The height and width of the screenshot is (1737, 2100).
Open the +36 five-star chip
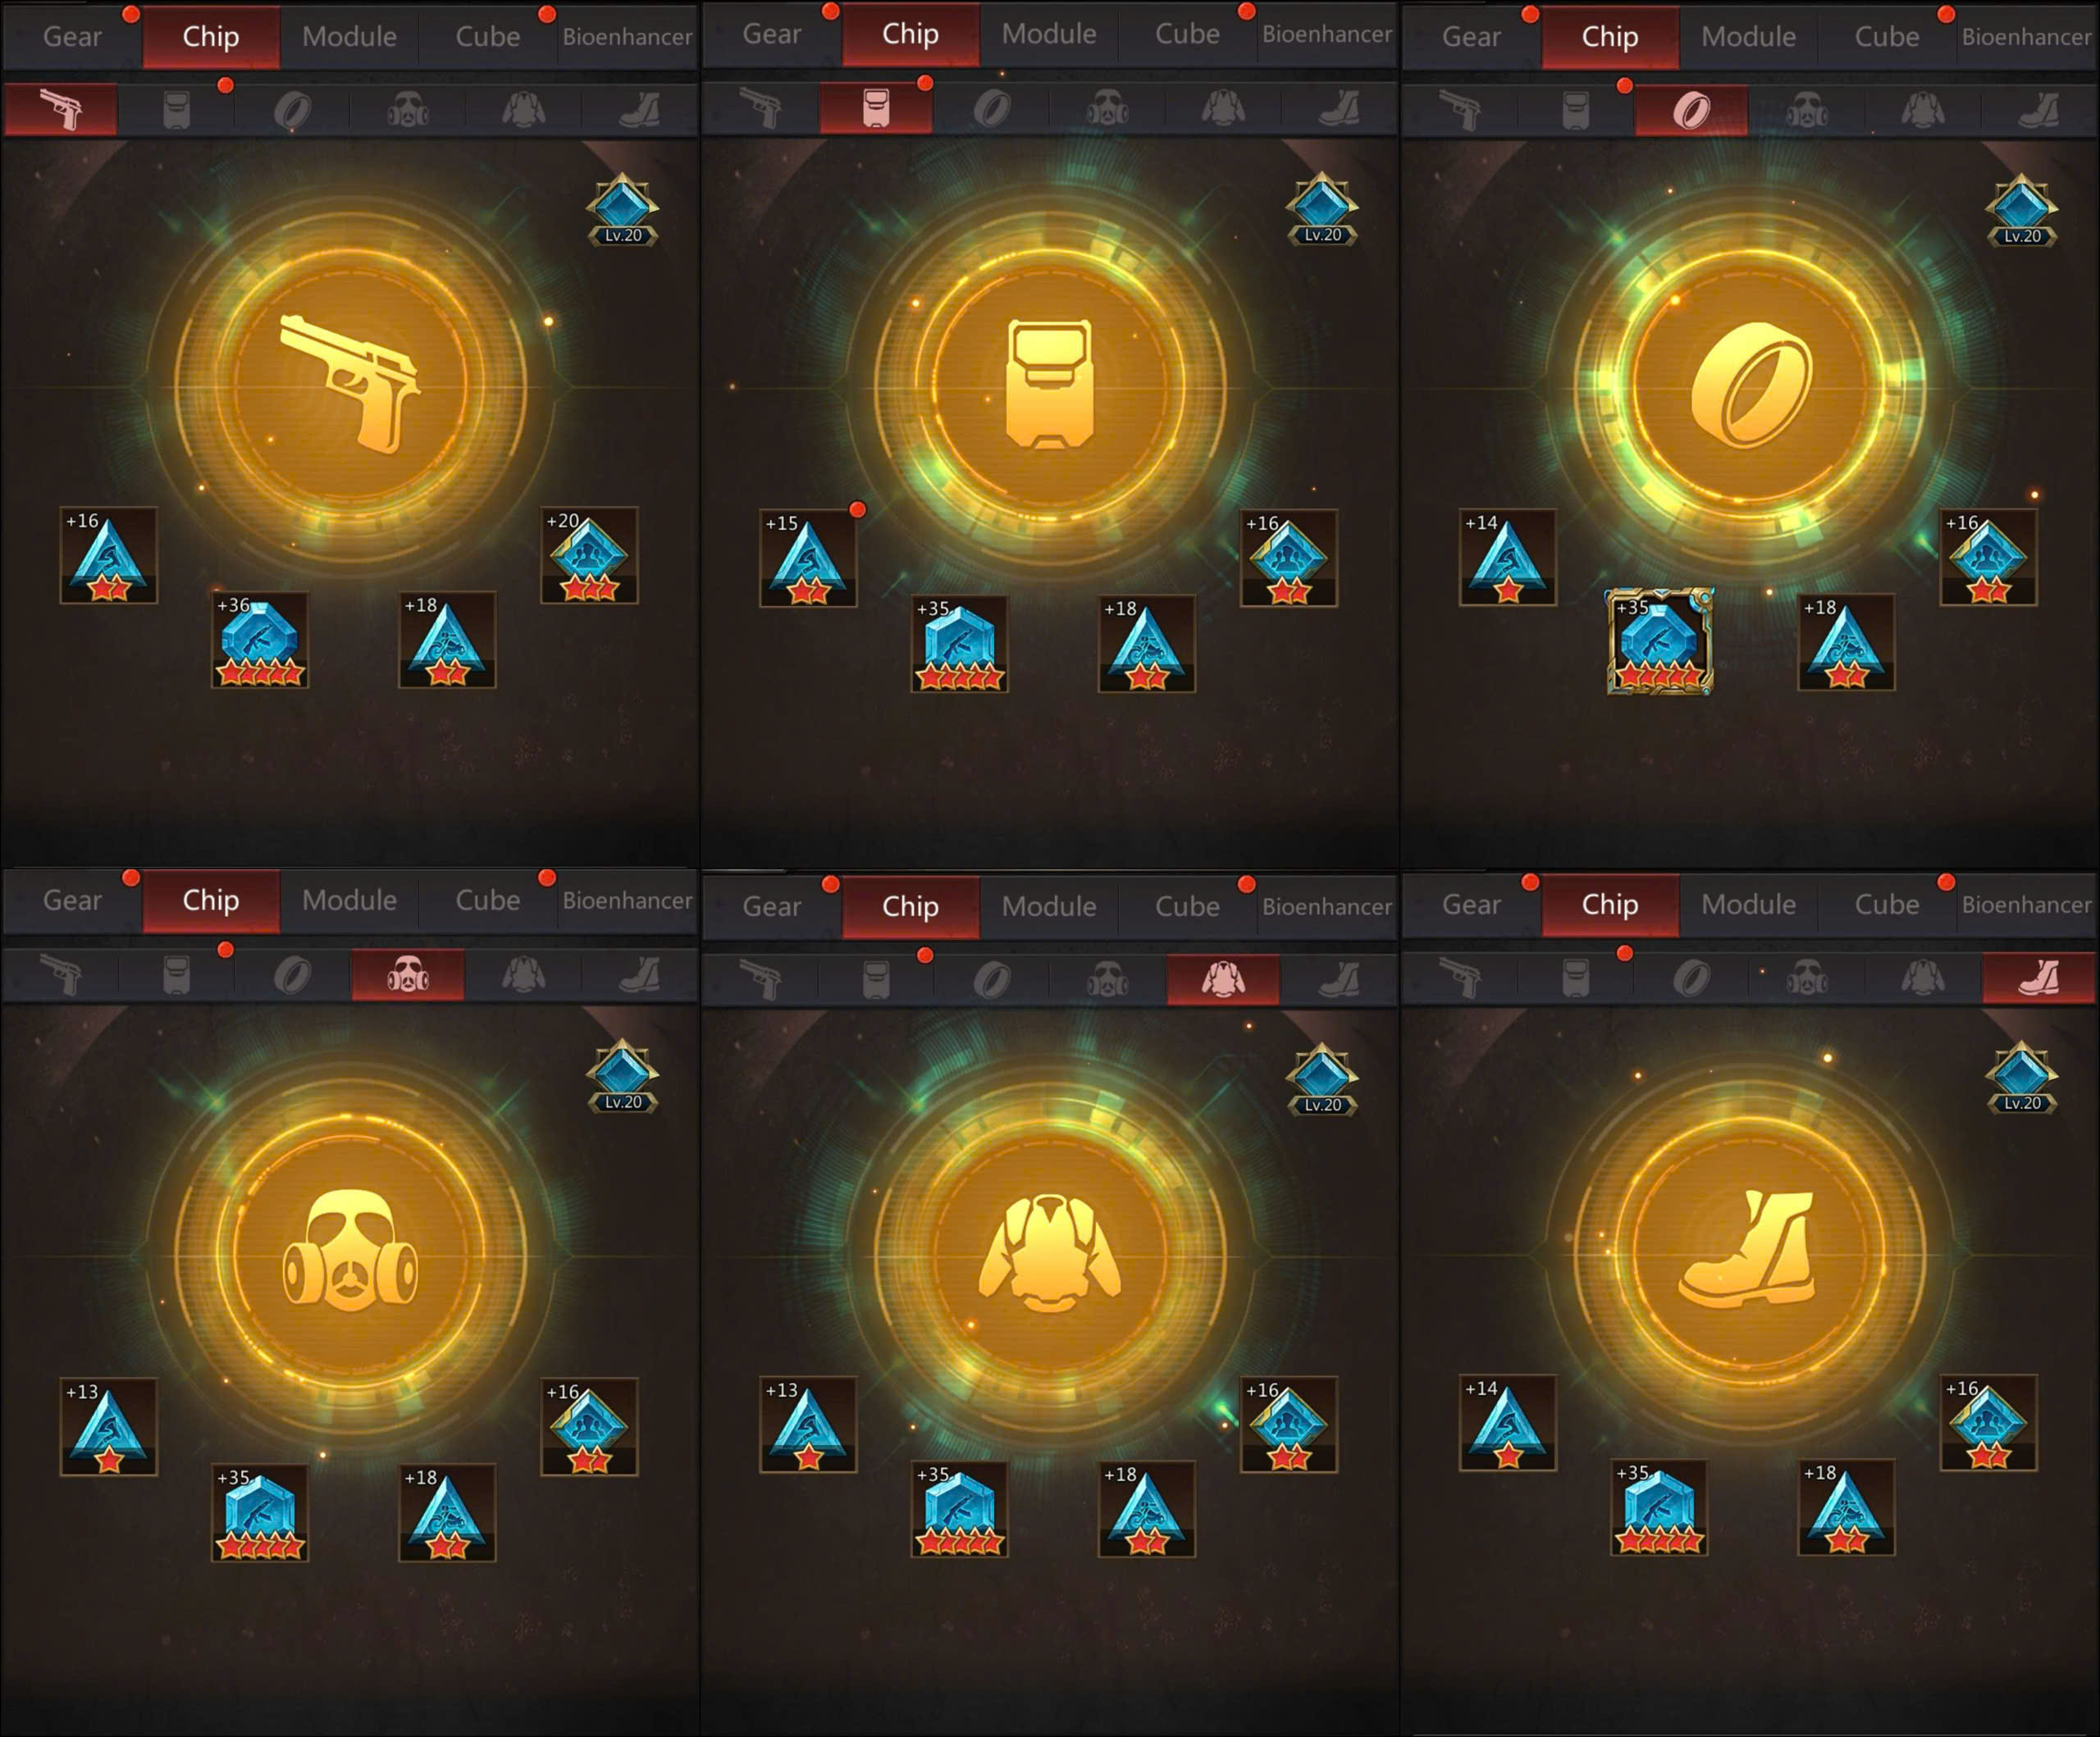click(x=260, y=640)
